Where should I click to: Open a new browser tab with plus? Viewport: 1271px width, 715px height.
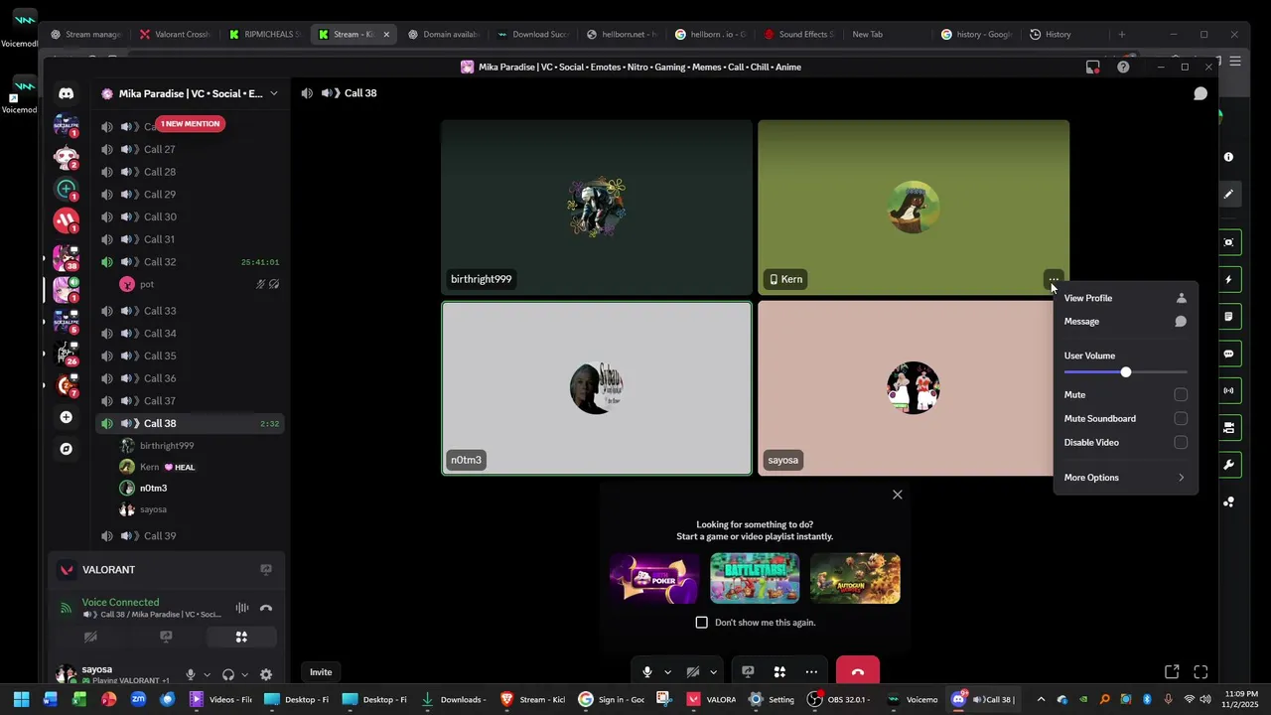coord(1122,34)
